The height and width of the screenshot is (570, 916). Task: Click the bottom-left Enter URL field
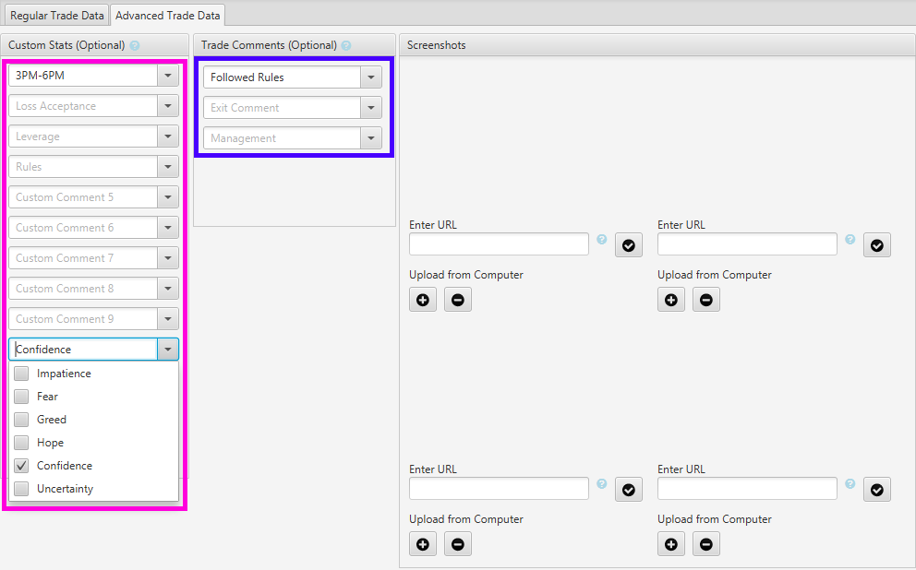(x=499, y=488)
